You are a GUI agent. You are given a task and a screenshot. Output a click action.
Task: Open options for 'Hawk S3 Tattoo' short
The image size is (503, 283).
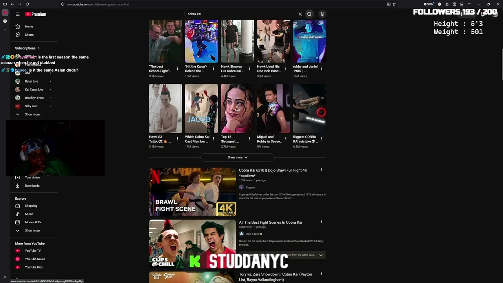tap(177, 139)
